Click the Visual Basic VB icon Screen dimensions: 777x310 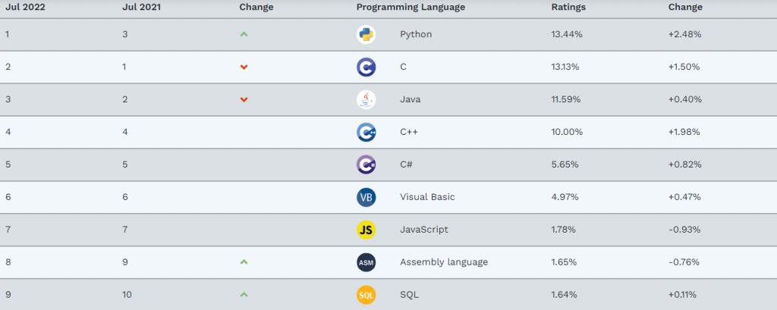tap(366, 197)
